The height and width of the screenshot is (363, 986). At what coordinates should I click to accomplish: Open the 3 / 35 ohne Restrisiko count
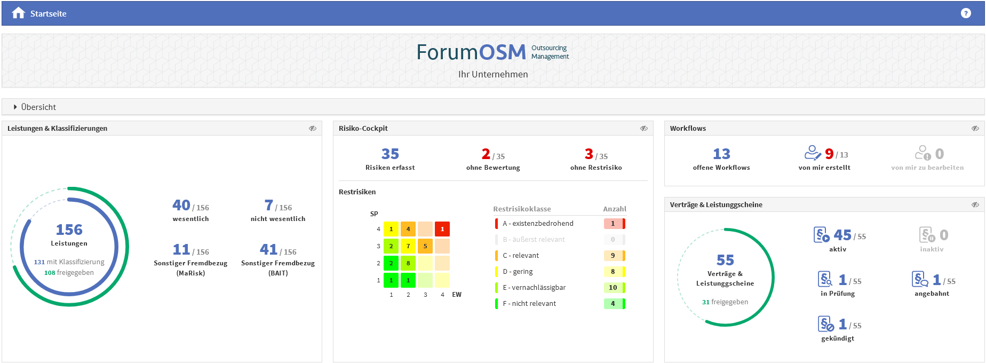[596, 159]
